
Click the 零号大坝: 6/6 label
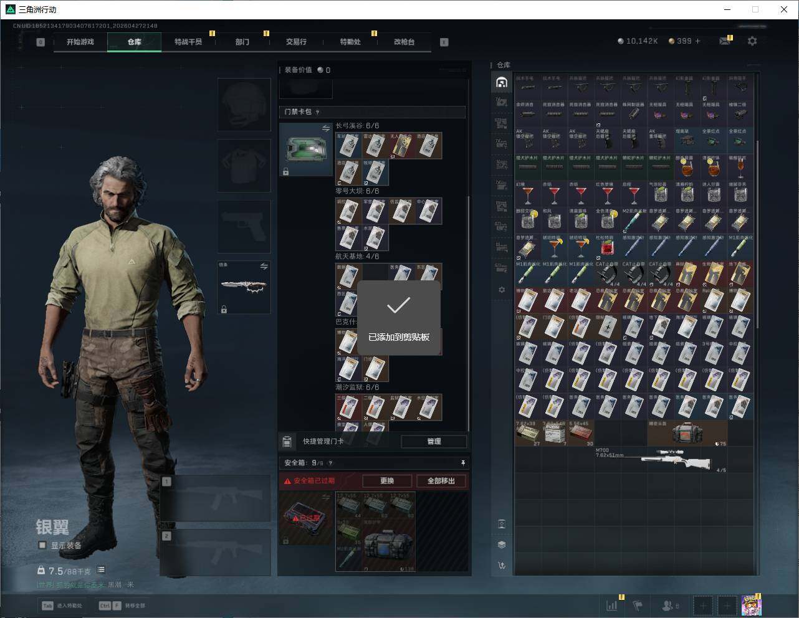point(357,191)
